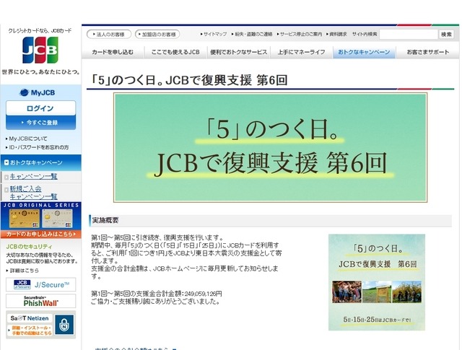Open the サービス停止のご案内 link
This screenshot has width=462, height=350.
300,34
